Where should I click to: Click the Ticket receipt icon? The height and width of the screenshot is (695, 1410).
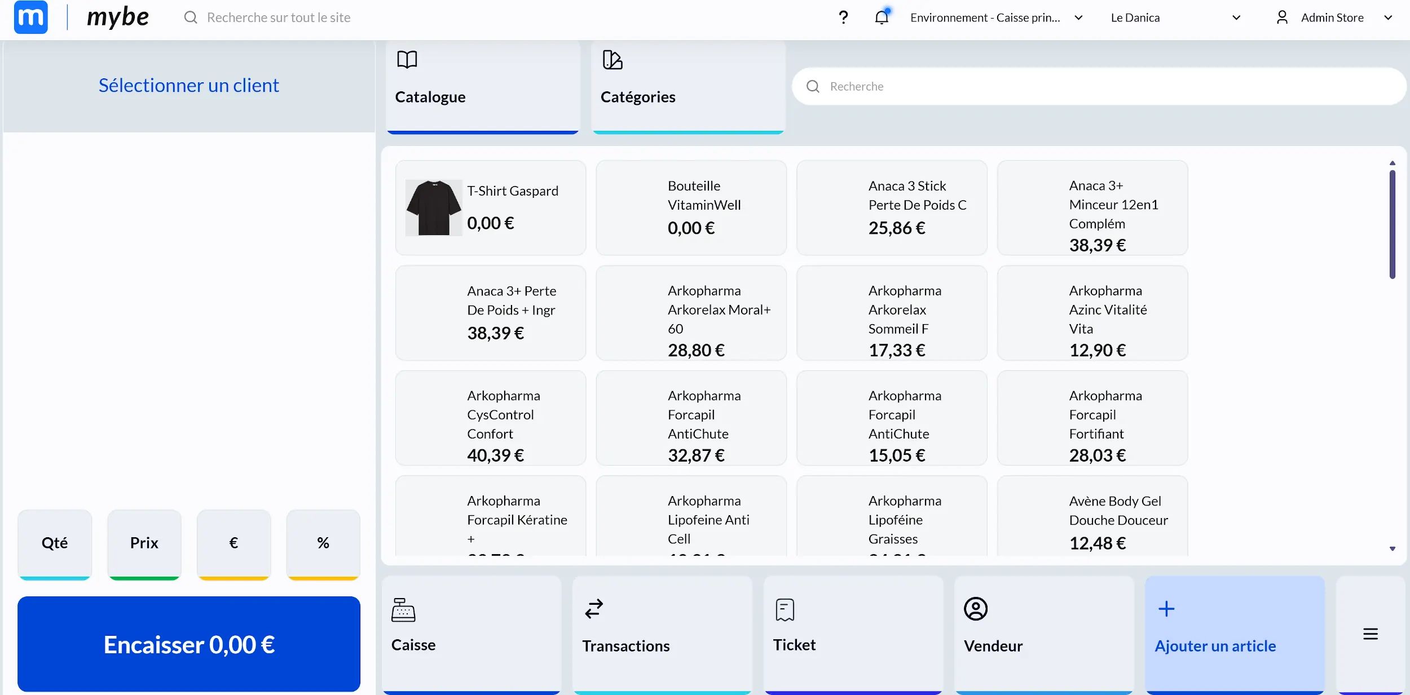pos(785,609)
